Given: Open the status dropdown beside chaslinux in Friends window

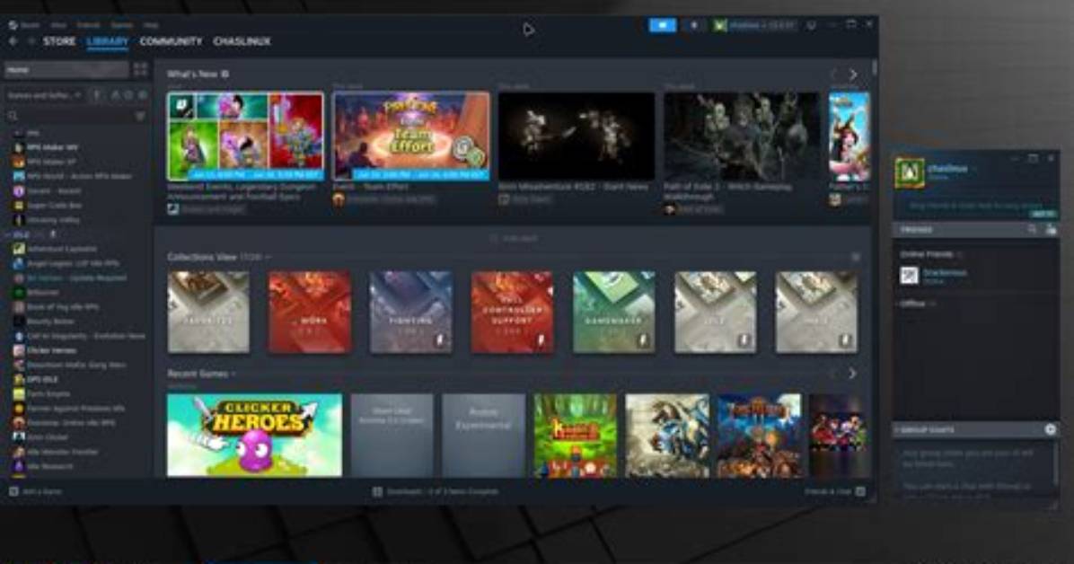Looking at the screenshot, I should (x=973, y=169).
